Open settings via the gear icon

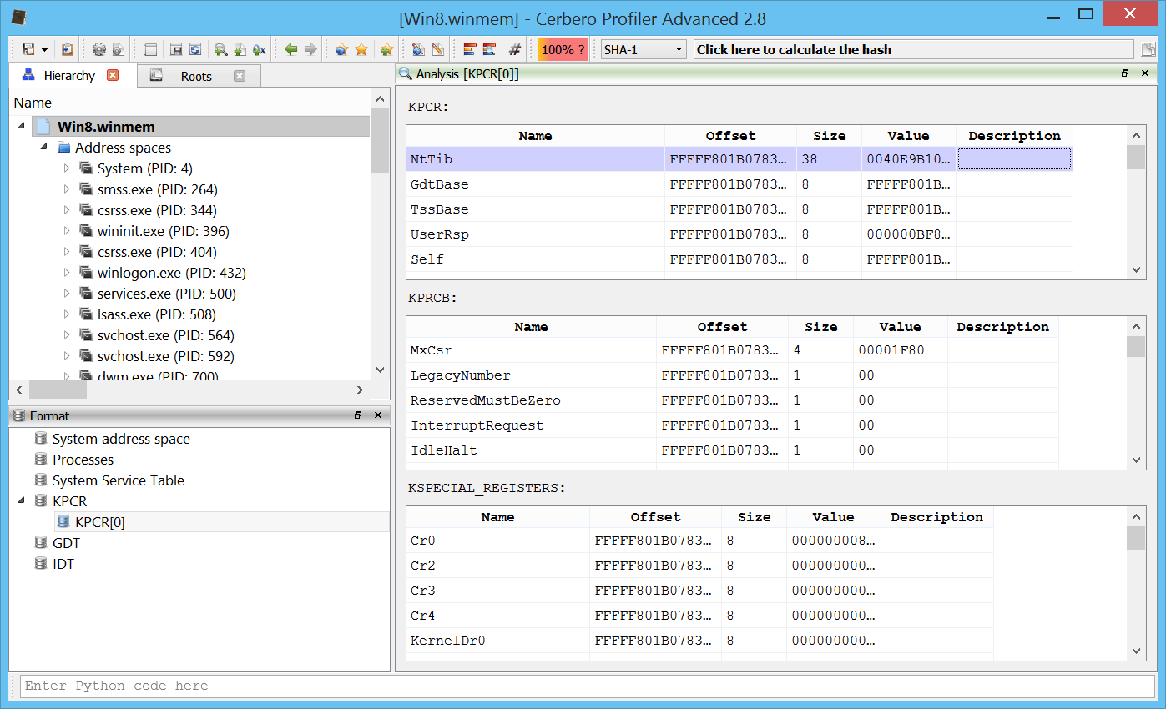[x=99, y=49]
